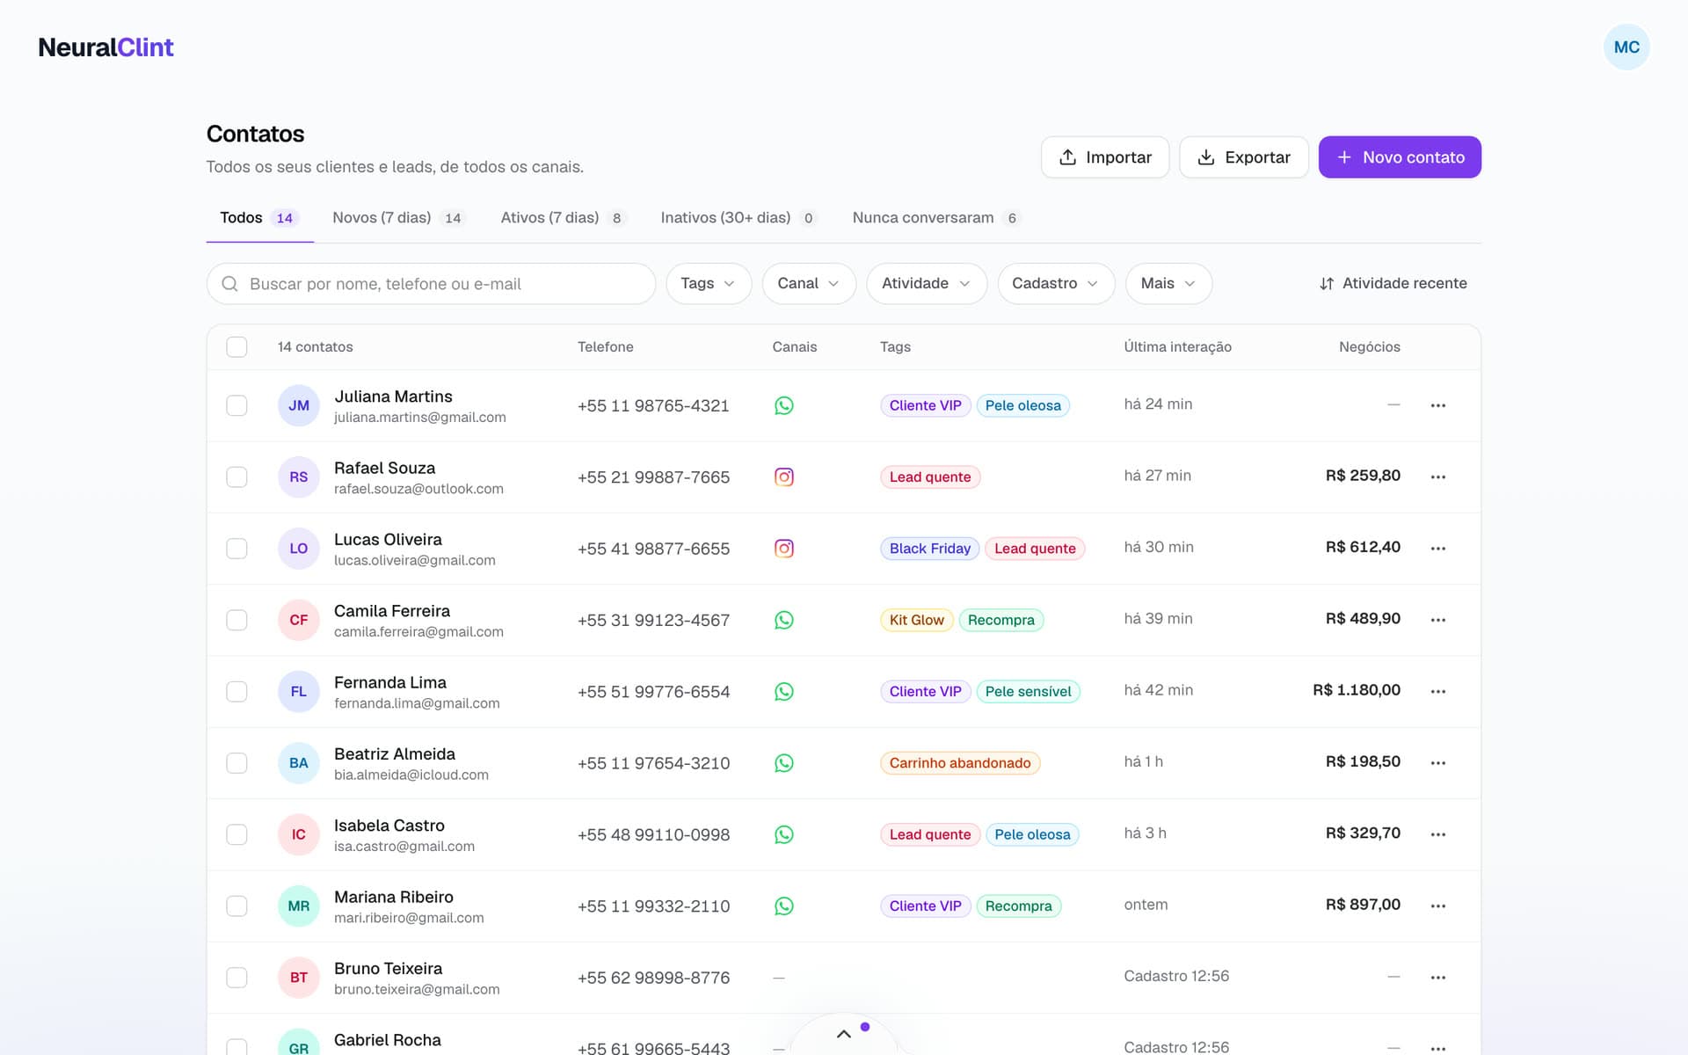Switch to Novos (7 dias) tab
Screen dimensions: 1688x1055
click(x=398, y=218)
